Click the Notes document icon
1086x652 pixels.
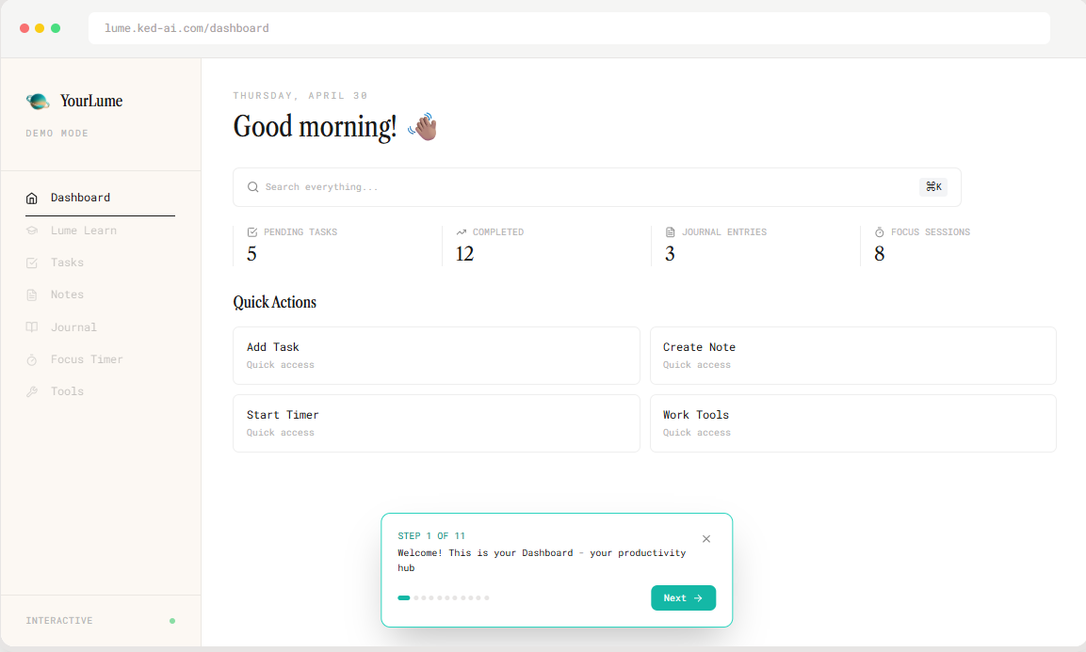(x=32, y=294)
